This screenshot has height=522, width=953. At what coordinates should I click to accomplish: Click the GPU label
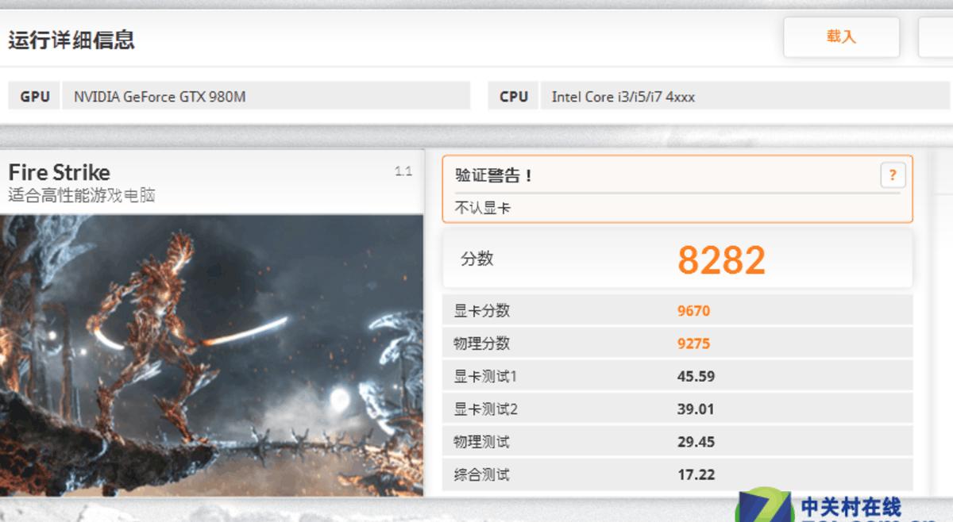pos(35,97)
